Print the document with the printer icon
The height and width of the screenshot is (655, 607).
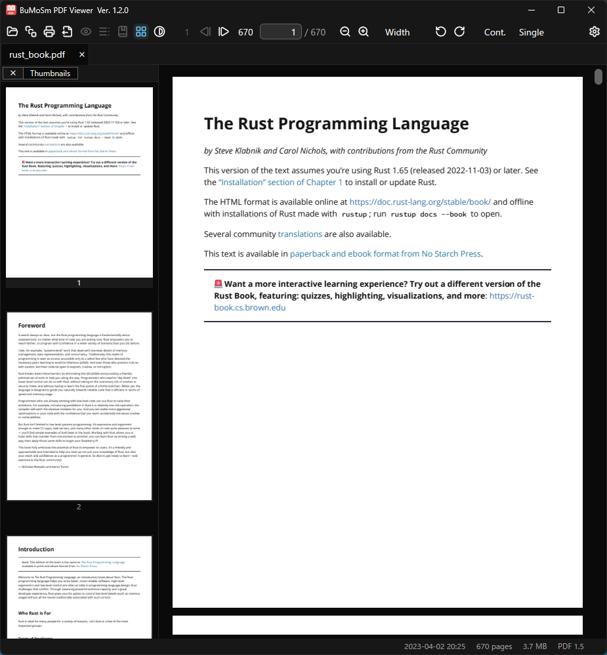pos(49,32)
